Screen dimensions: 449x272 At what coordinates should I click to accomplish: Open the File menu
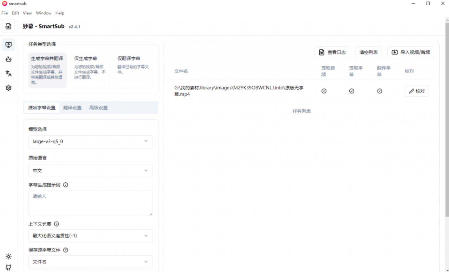(x=5, y=13)
